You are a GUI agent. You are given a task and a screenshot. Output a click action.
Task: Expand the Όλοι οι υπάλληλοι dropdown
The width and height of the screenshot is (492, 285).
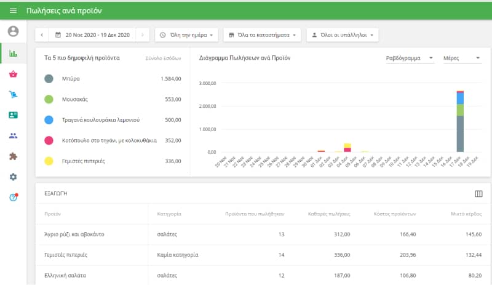[x=342, y=35]
